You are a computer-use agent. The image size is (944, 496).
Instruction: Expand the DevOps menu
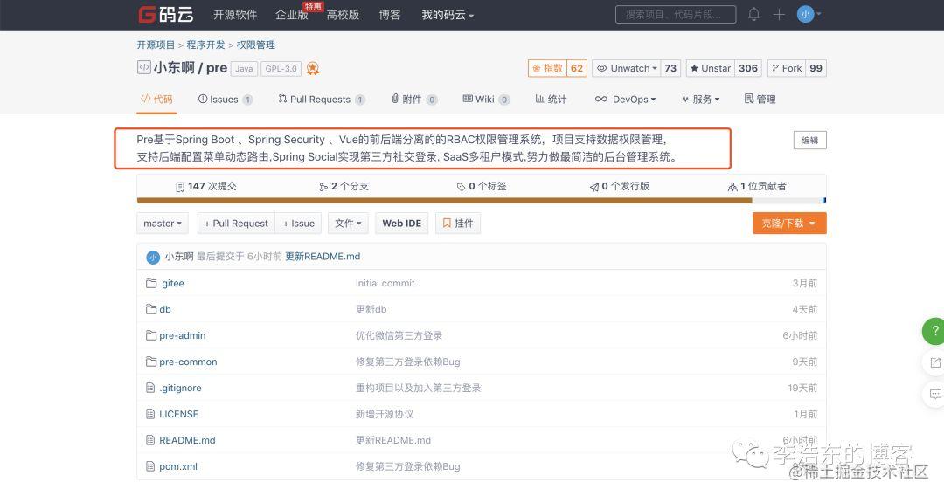coord(625,100)
